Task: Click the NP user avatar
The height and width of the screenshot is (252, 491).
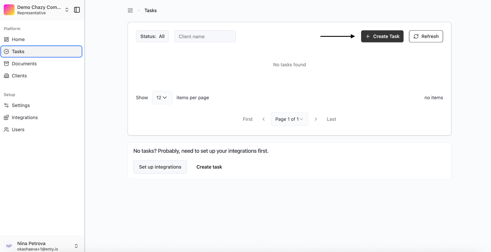Action: pyautogui.click(x=9, y=246)
